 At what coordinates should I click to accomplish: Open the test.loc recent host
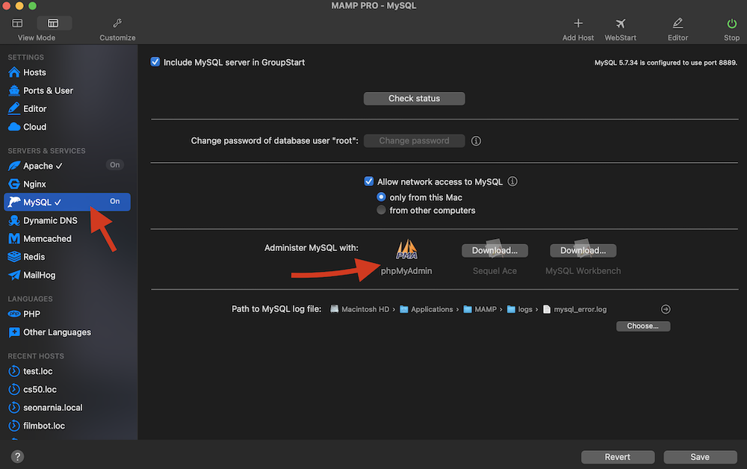37,371
